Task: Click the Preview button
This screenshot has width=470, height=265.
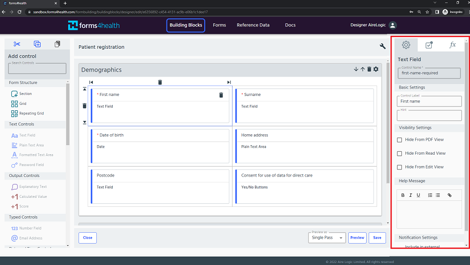Action: point(357,238)
